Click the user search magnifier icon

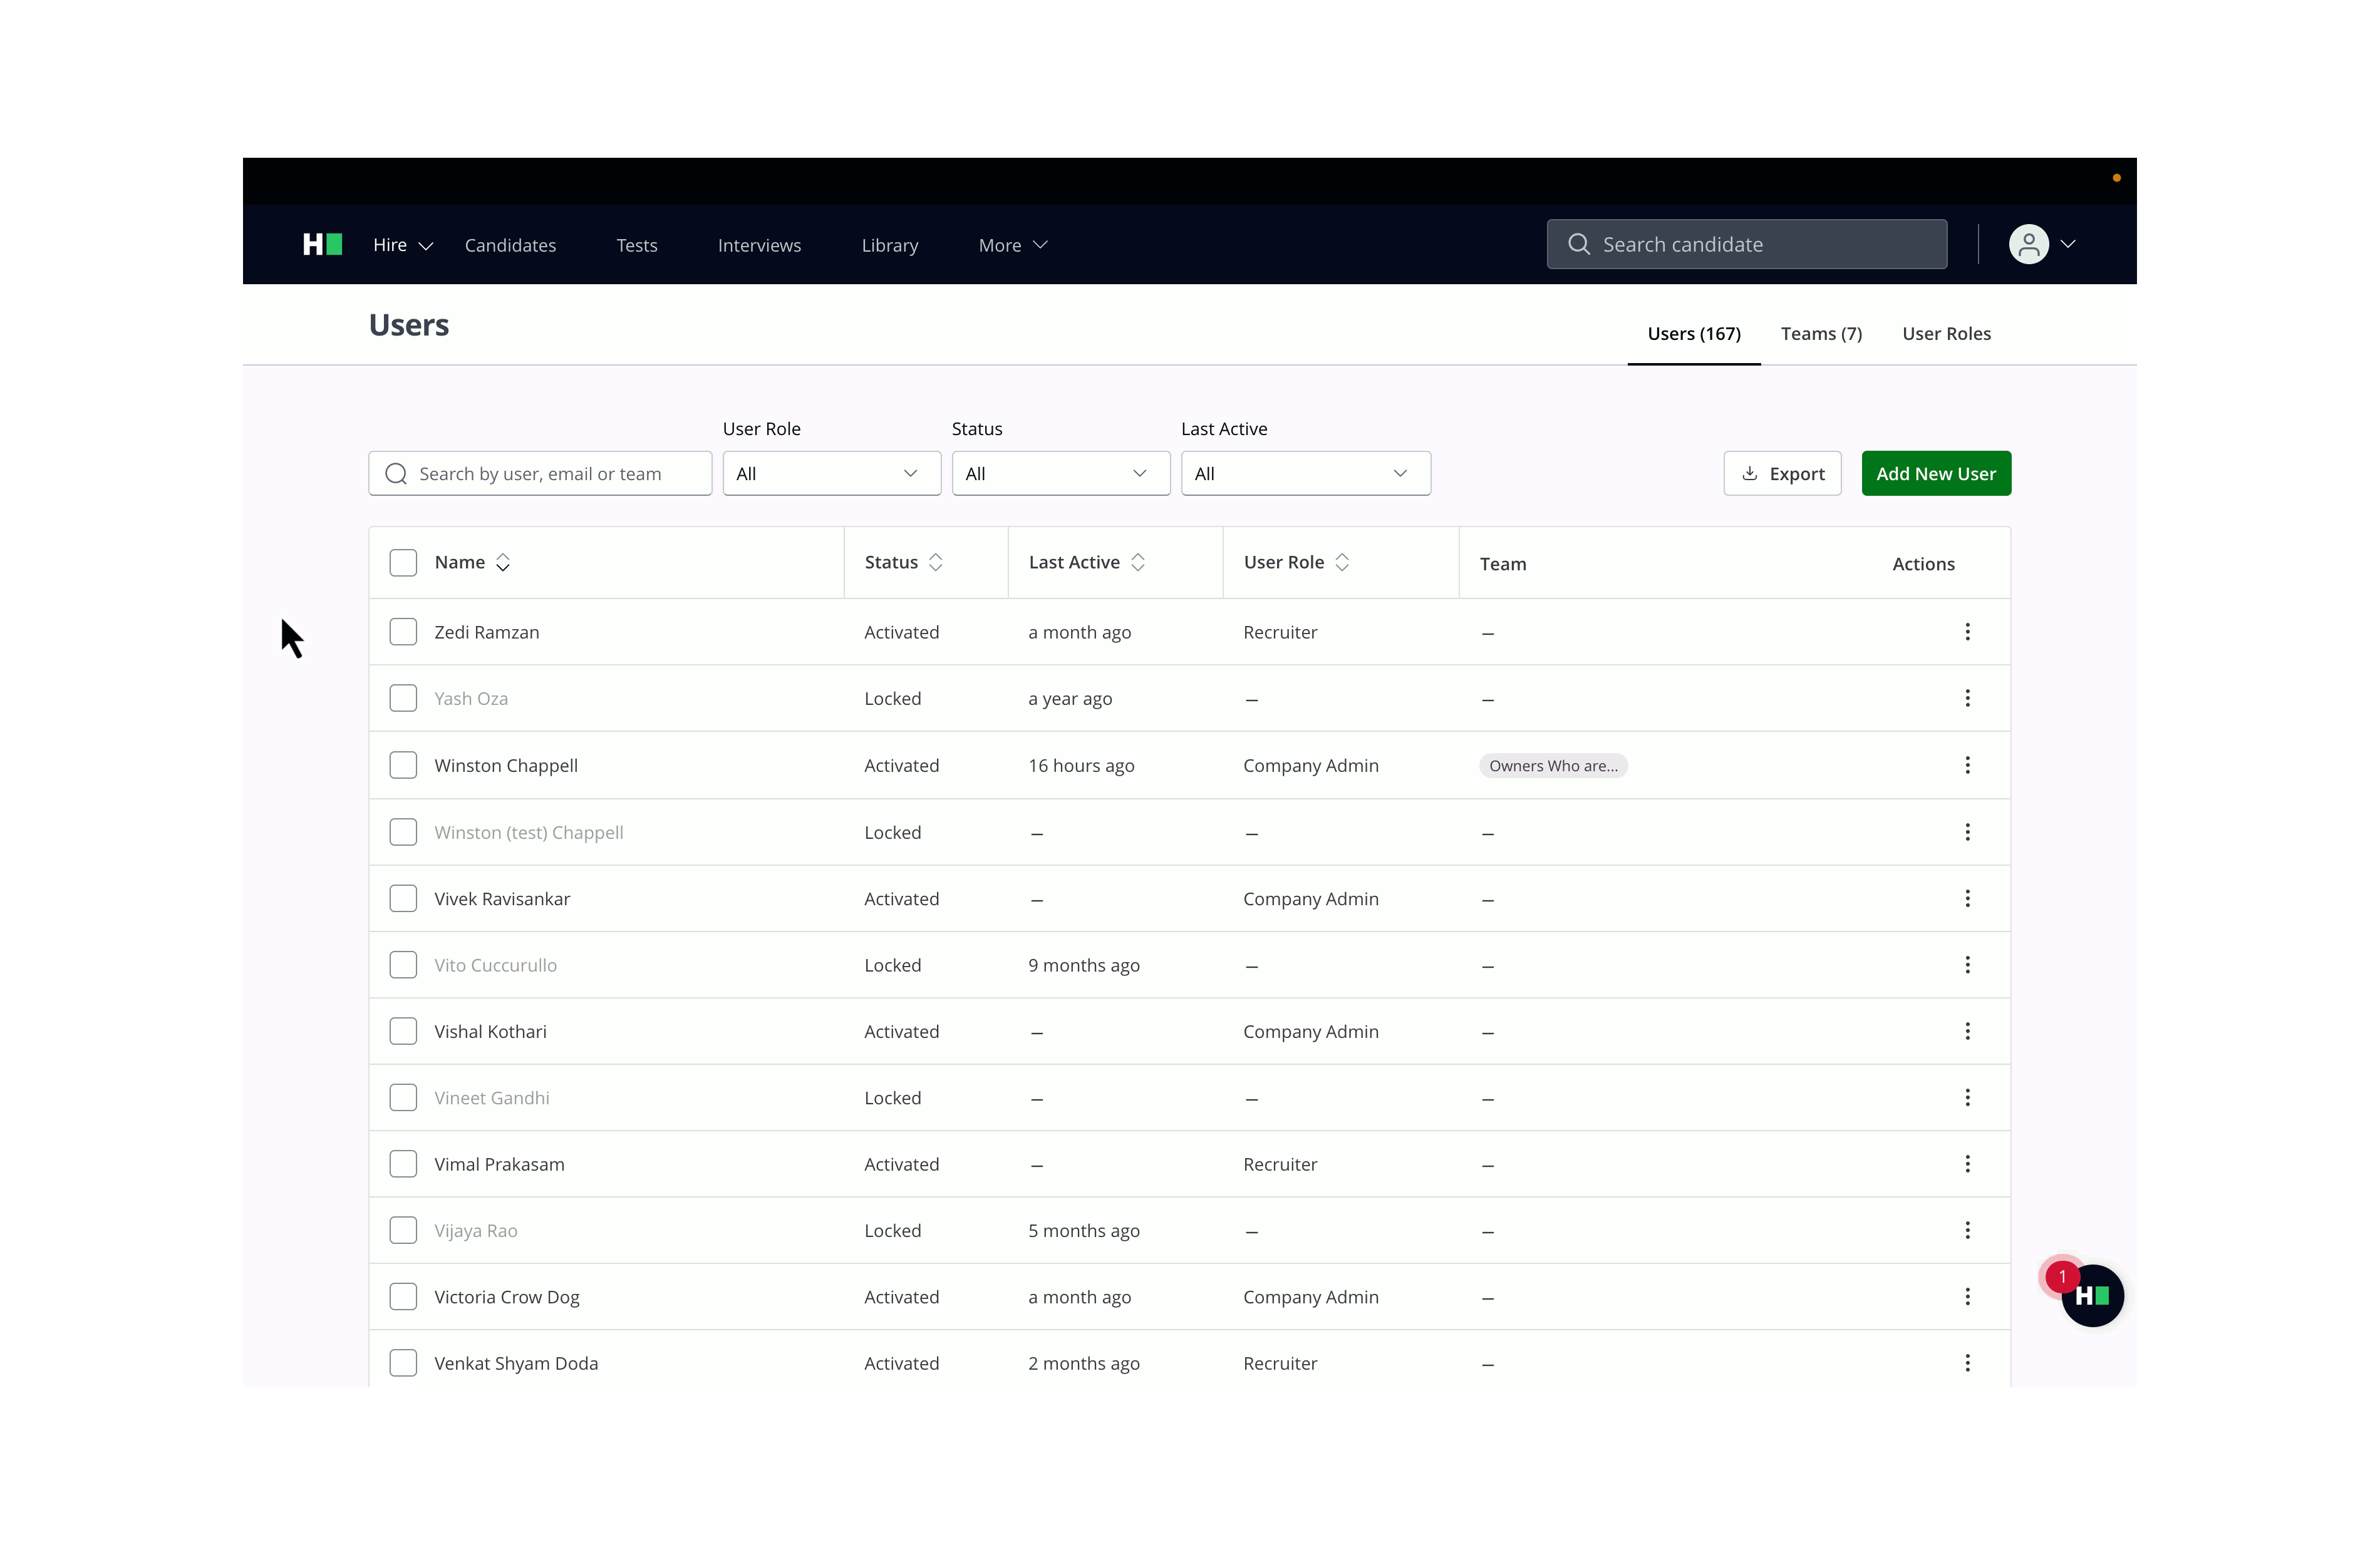tap(396, 474)
